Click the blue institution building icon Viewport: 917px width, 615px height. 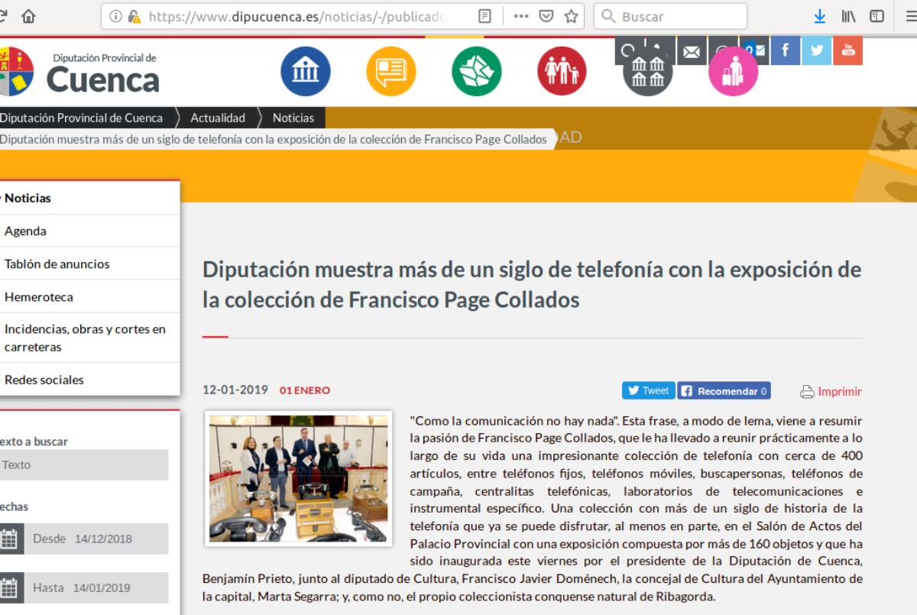[x=306, y=71]
